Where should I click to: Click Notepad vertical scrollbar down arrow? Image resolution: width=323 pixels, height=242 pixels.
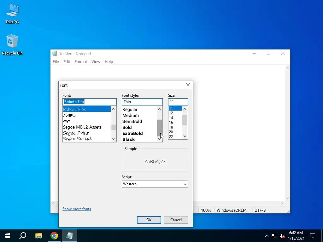pos(288,198)
